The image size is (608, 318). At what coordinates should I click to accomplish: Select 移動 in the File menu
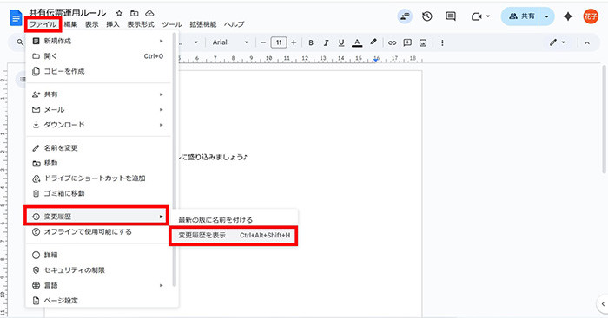click(x=98, y=163)
